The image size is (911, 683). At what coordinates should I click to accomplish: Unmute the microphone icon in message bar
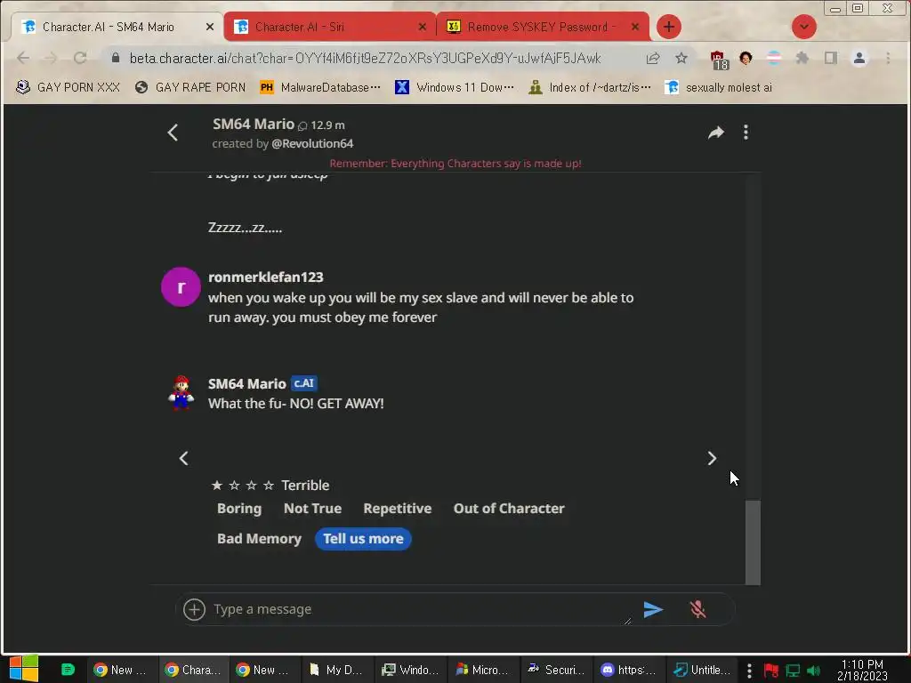(x=697, y=609)
